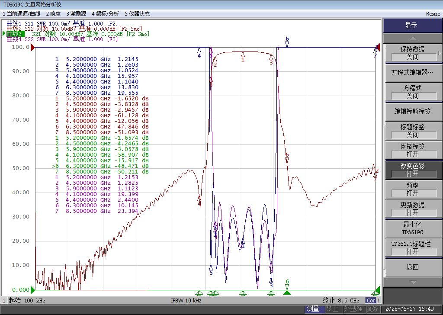Screen dimensions: 443x315
Task: Click green reference level arrow at 0.000
Action: (33, 290)
